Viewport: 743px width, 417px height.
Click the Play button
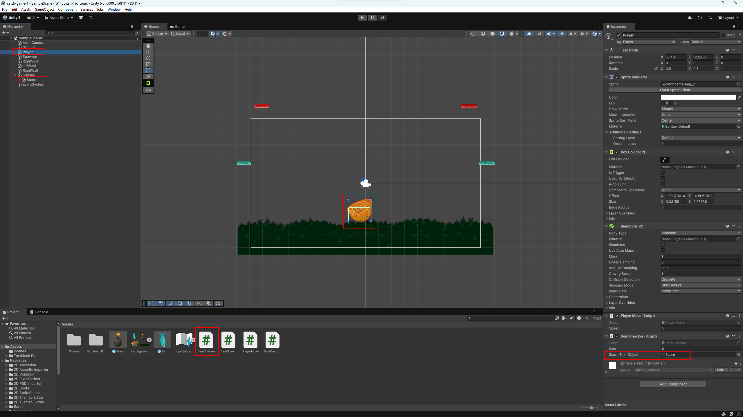tap(362, 18)
